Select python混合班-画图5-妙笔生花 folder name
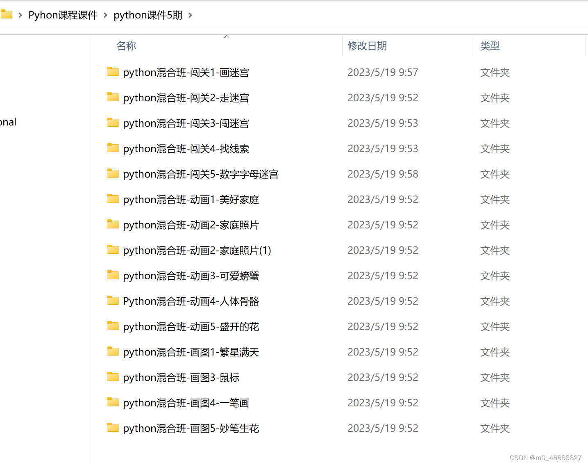 [x=191, y=429]
